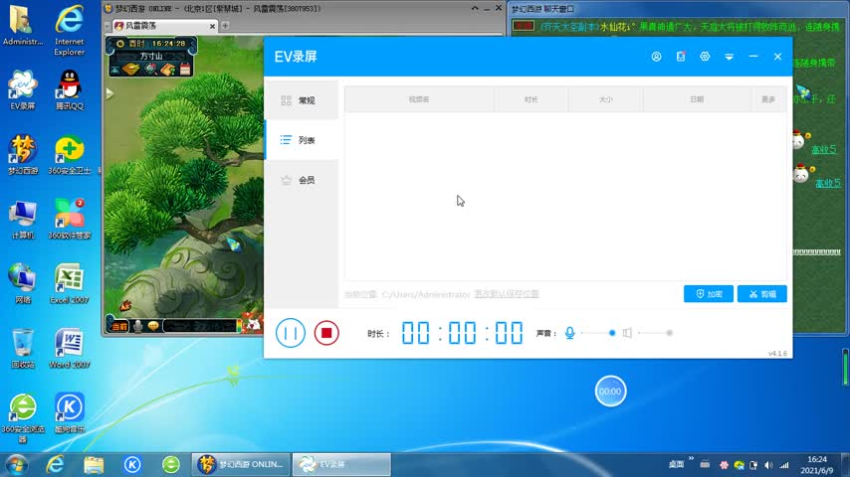This screenshot has height=477, width=850.
Task: Open the 网络 desktop icon
Action: click(x=22, y=283)
